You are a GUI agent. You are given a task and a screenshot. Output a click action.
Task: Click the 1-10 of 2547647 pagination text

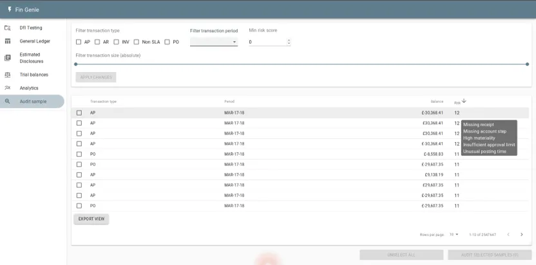483,235
